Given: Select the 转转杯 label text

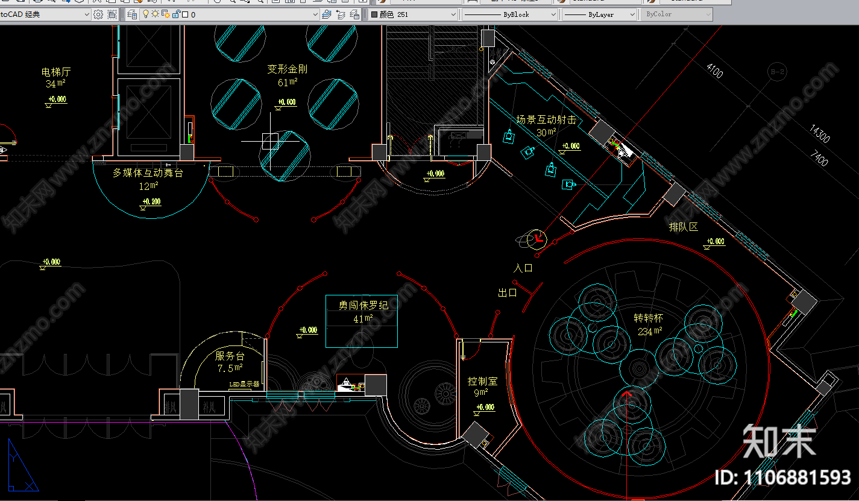Looking at the screenshot, I should click(648, 318).
